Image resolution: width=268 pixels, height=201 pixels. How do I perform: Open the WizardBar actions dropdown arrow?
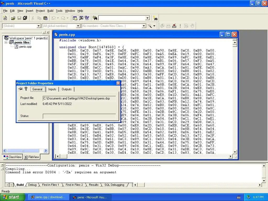pos(154,26)
